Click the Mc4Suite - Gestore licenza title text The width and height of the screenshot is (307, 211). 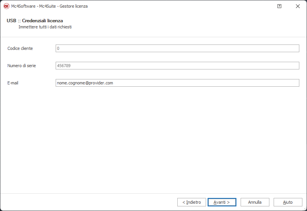click(63, 6)
